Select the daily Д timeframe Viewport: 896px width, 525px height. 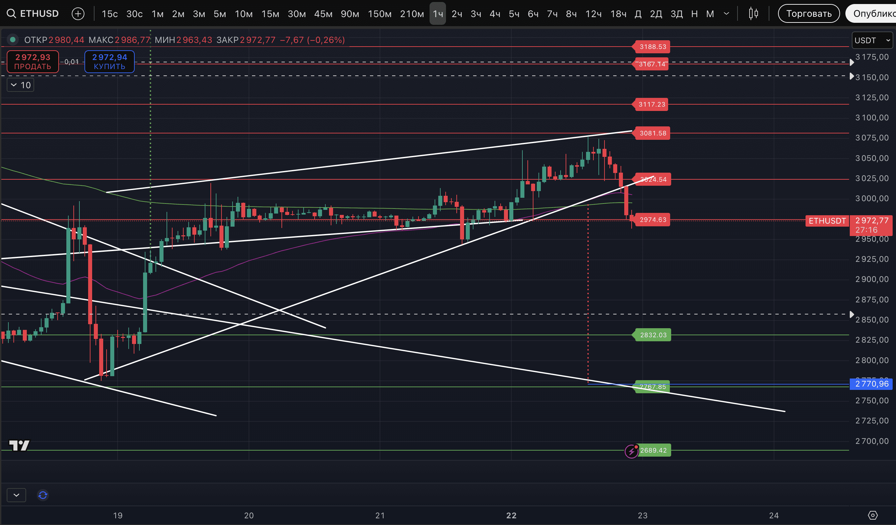[638, 14]
